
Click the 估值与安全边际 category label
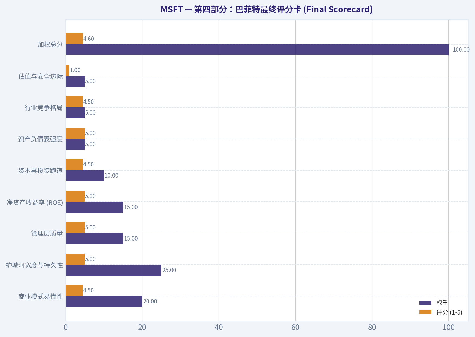point(41,76)
